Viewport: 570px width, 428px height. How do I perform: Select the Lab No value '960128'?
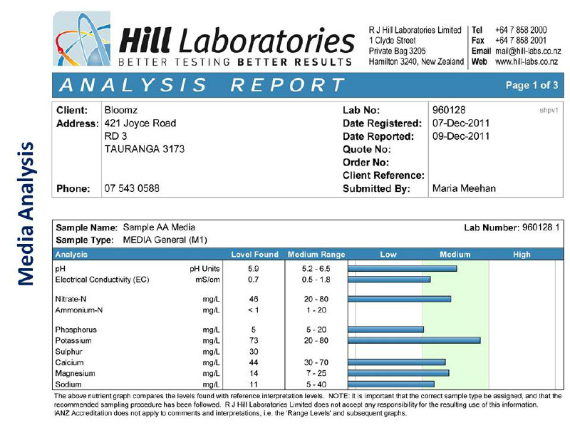click(449, 110)
